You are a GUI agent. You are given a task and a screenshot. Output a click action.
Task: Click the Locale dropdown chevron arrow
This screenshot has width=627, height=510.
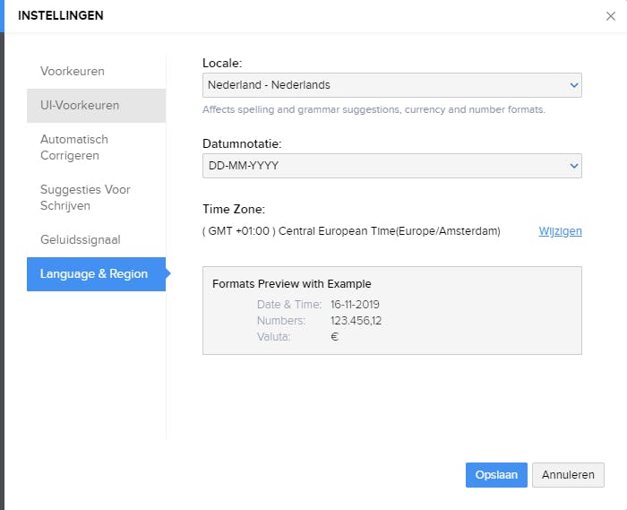[x=574, y=85]
